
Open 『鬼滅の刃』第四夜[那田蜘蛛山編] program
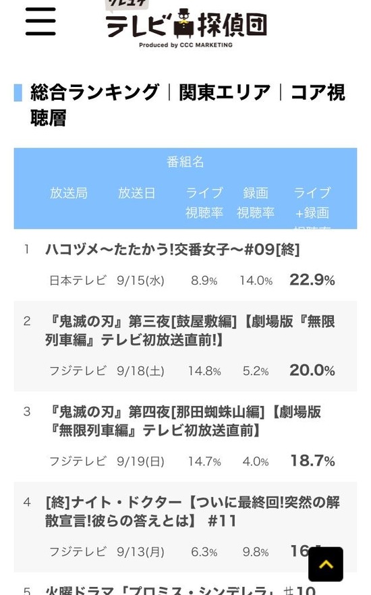[x=183, y=421]
